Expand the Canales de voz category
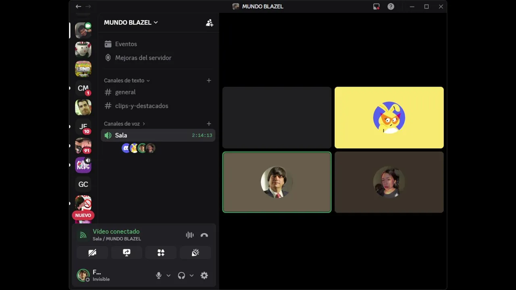Image resolution: width=516 pixels, height=290 pixels. 124,124
